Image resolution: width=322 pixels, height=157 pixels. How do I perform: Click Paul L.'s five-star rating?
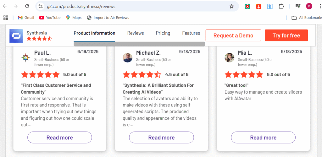(x=40, y=75)
